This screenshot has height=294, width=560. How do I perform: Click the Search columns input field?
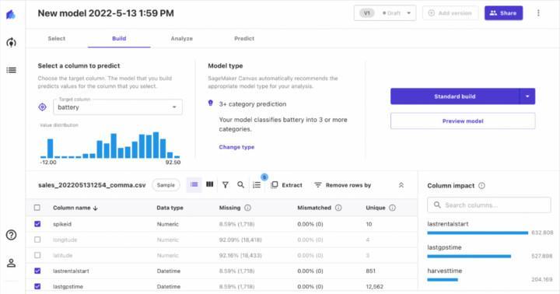(489, 205)
